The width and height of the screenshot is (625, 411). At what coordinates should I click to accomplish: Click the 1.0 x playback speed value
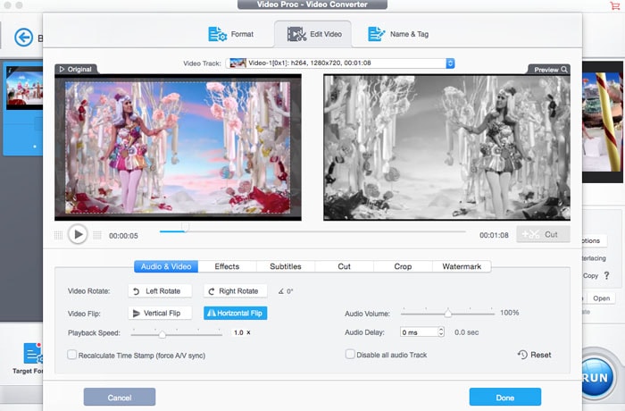pos(242,332)
